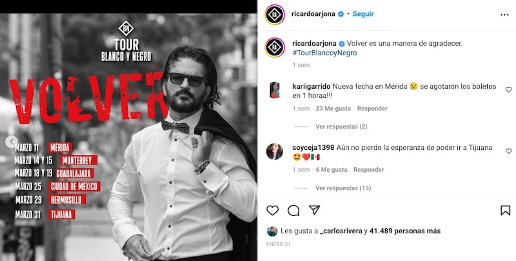Like soyceja1398's comment with the heart

coord(509,151)
